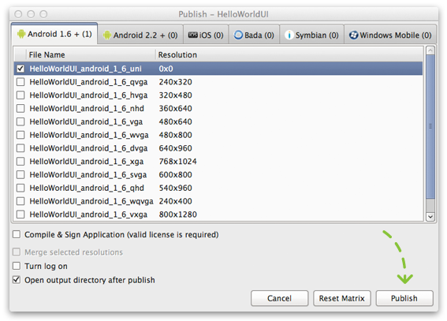Click the 800x1280 resolution cell

tap(178, 215)
